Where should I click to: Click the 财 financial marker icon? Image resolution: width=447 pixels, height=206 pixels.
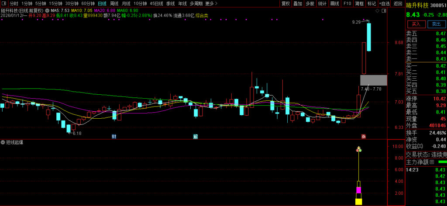coord(114,136)
